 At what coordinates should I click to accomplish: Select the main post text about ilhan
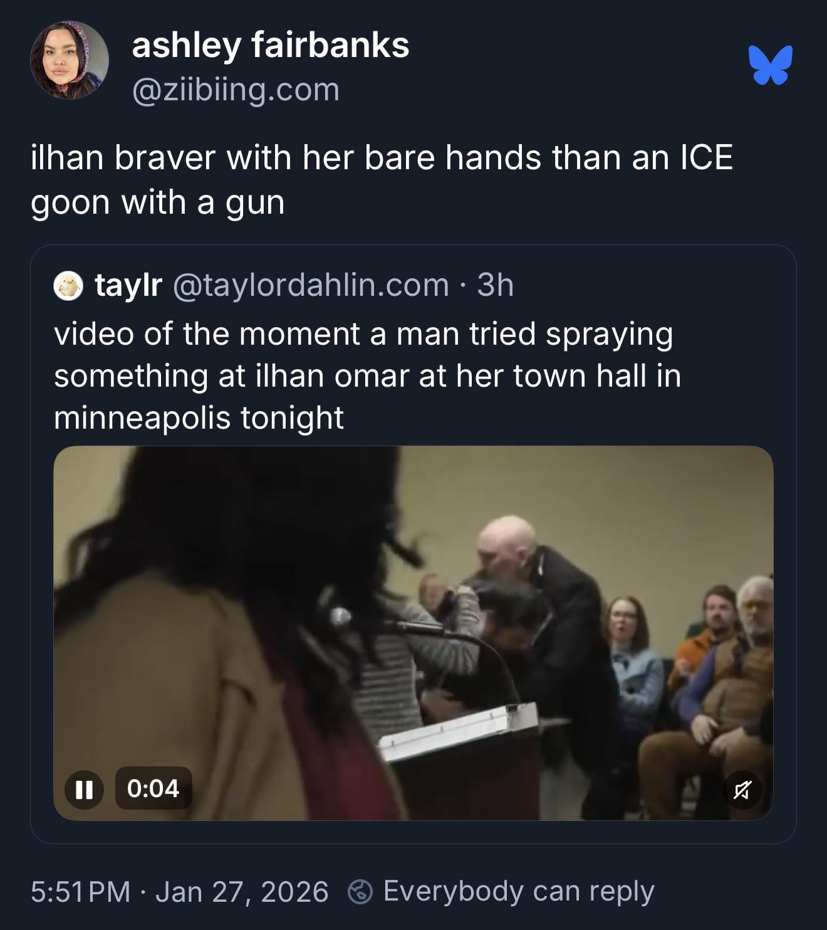381,180
